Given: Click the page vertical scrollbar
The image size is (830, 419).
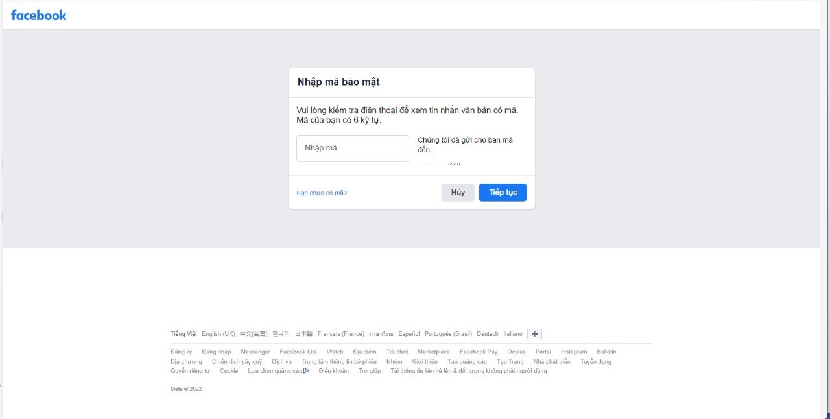Looking at the screenshot, I should point(825,210).
